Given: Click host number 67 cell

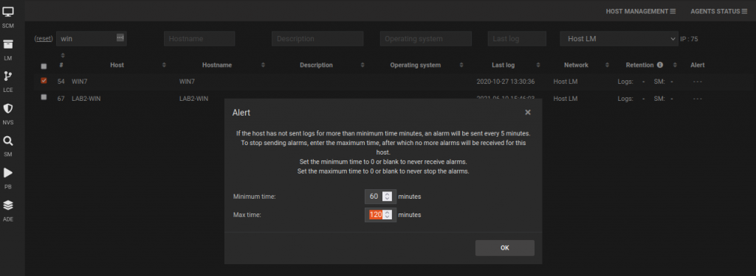Looking at the screenshot, I should pos(61,99).
